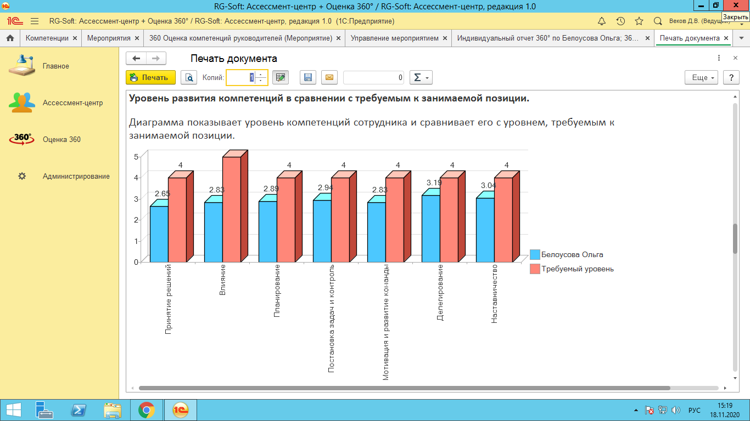Viewport: 750px width, 421px height.
Task: Click the vertical scrollbar thumb of document
Action: point(735,238)
